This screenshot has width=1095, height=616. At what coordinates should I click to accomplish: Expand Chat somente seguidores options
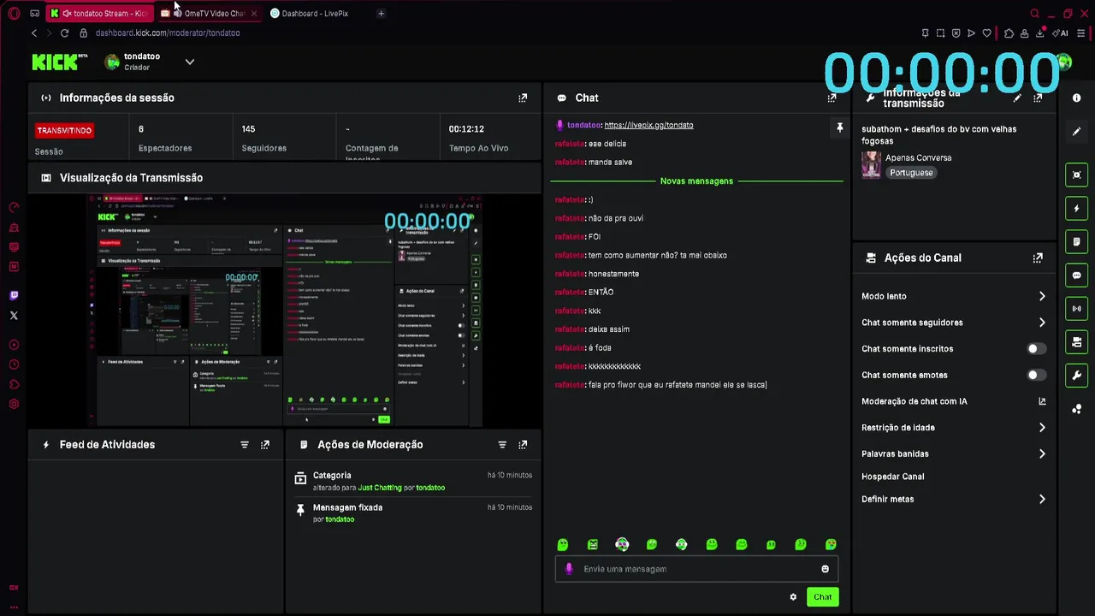(1042, 323)
